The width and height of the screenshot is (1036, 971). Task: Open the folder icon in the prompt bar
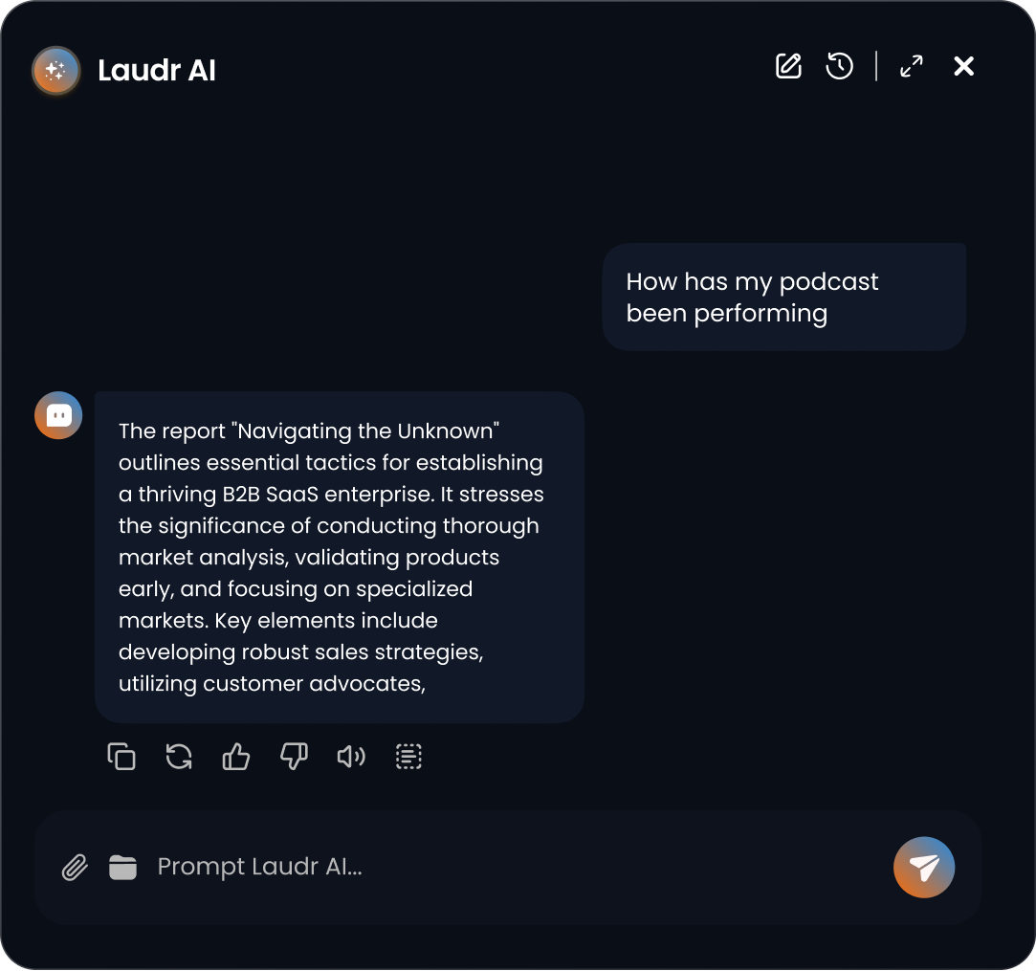click(123, 867)
